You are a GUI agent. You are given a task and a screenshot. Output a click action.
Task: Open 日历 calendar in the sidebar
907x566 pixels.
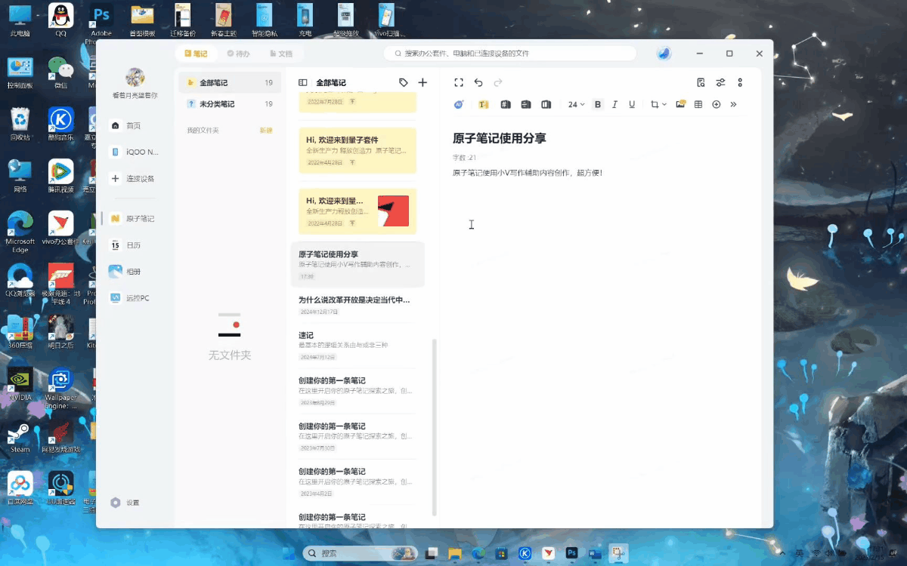(x=126, y=245)
